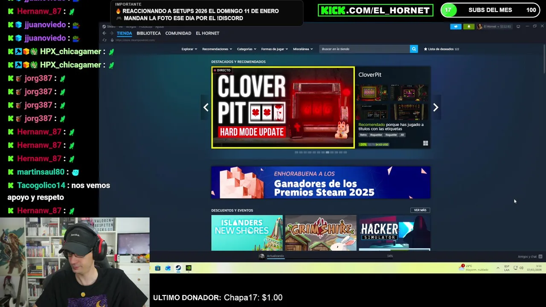Click the store URL address bar
Image resolution: width=546 pixels, height=307 pixels.
click(136, 40)
